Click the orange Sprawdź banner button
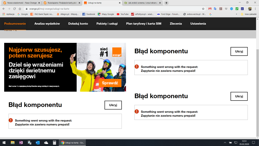The image size is (259, 146). (110, 83)
